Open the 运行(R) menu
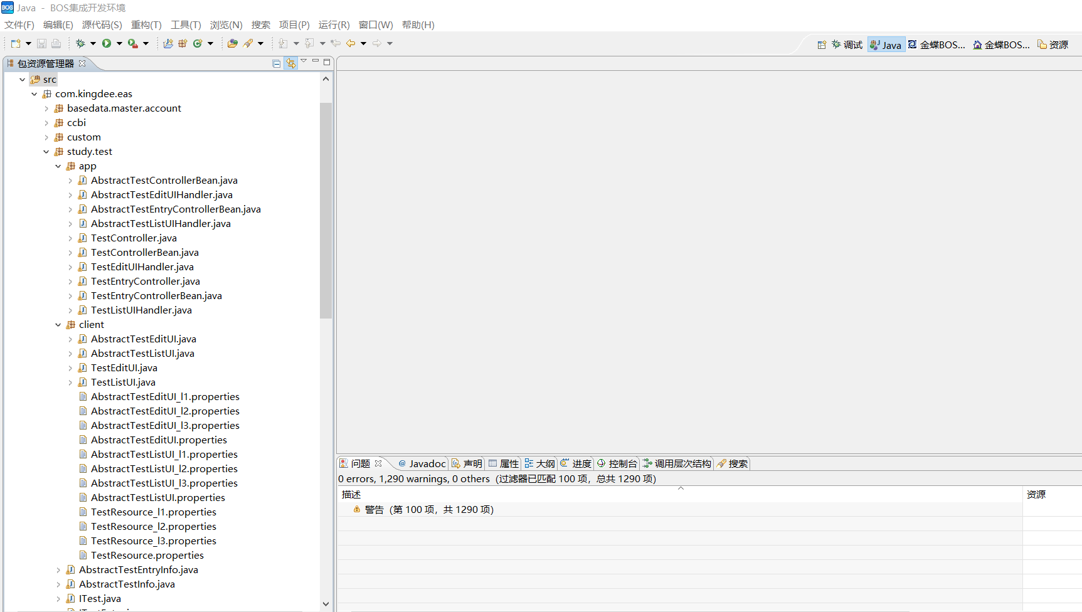This screenshot has height=612, width=1082. tap(334, 25)
